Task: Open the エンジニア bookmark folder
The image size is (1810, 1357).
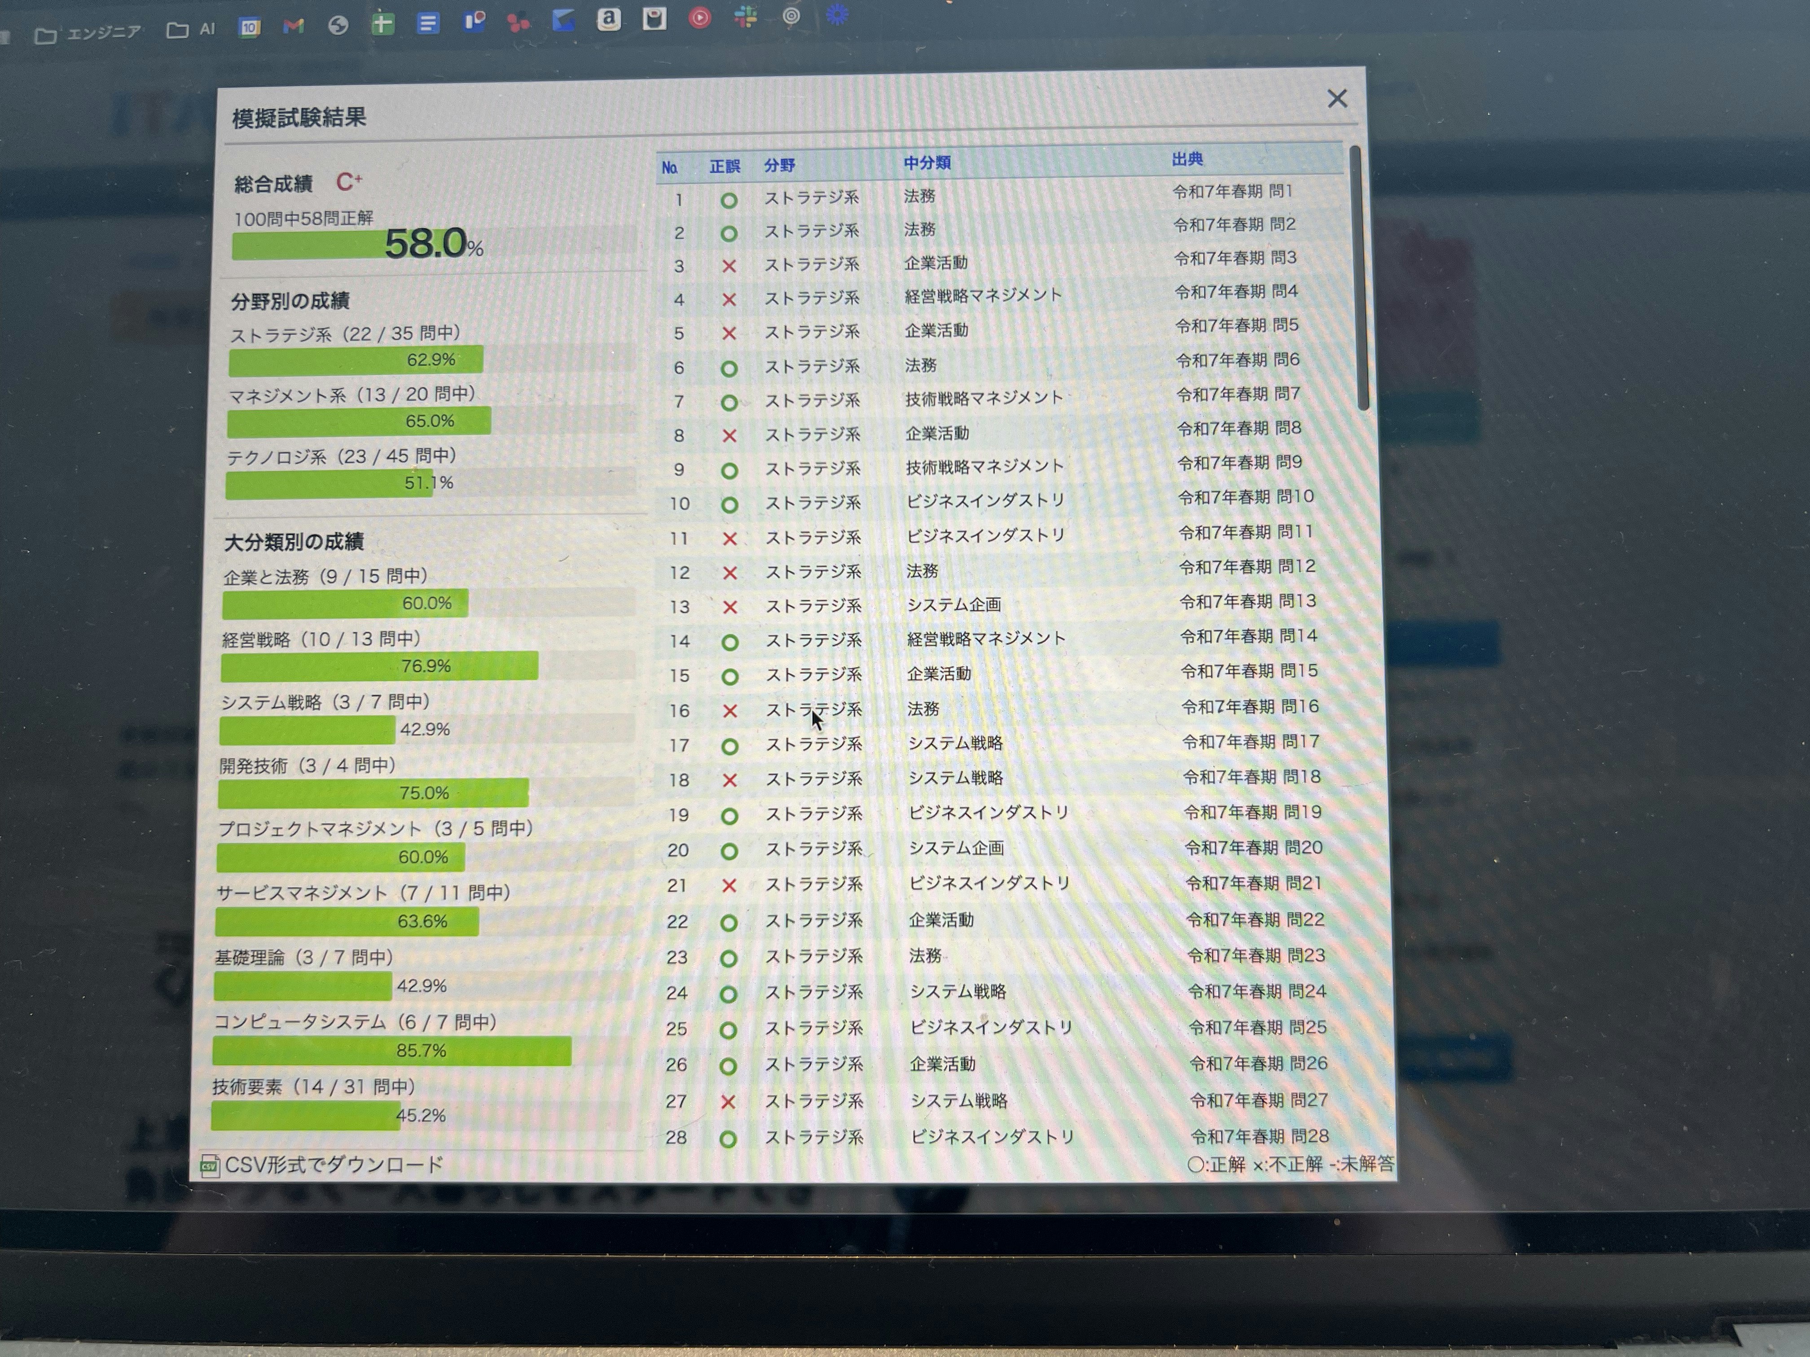Action: pos(89,35)
